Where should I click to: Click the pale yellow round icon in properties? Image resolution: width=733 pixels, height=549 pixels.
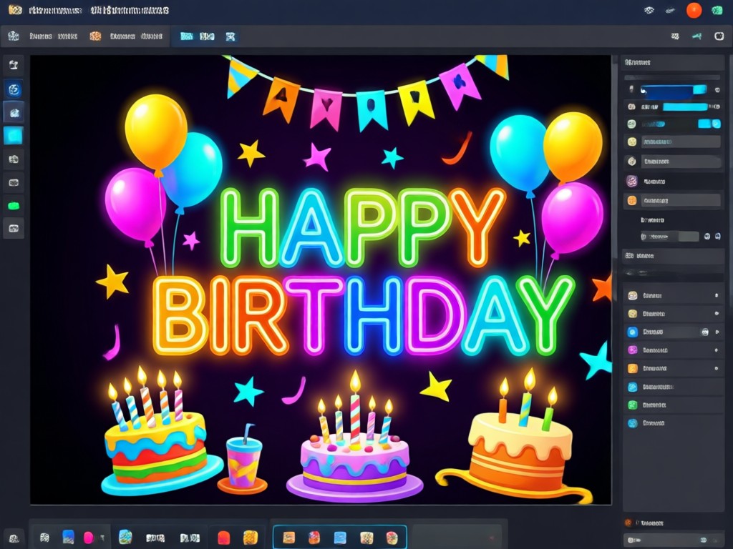(632, 142)
